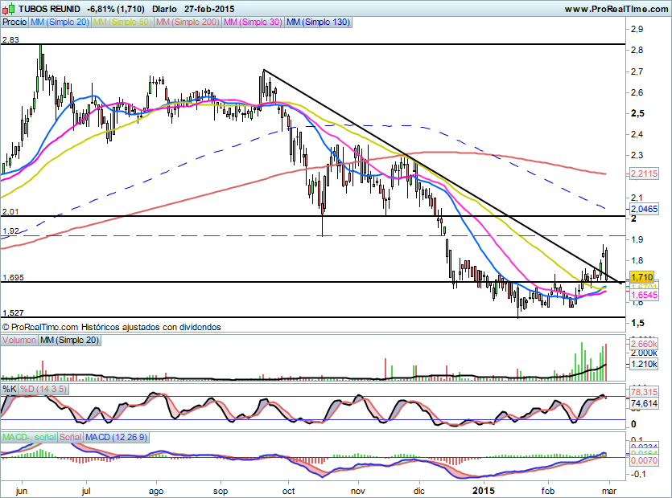Viewport: 672px width, 498px height.
Task: Click the 74,614 stochastic value tag
Action: 644,403
